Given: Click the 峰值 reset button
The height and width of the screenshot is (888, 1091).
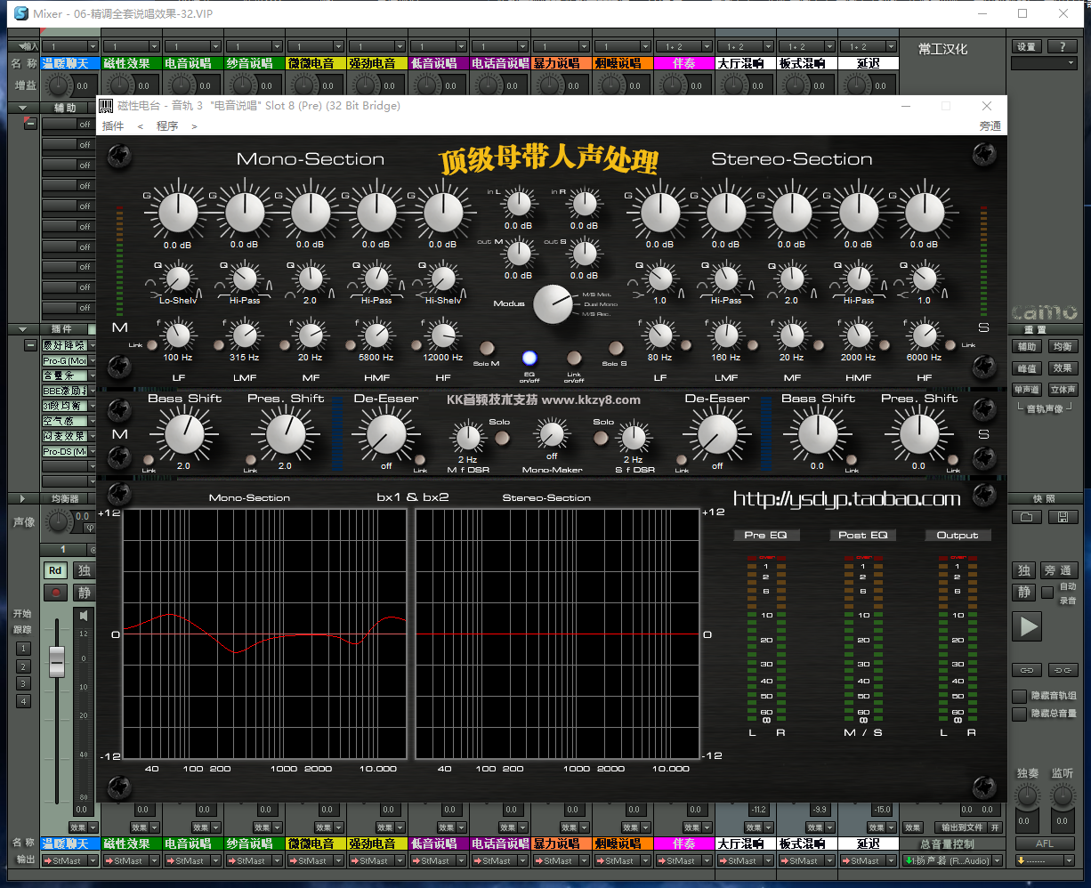Looking at the screenshot, I should (1027, 367).
